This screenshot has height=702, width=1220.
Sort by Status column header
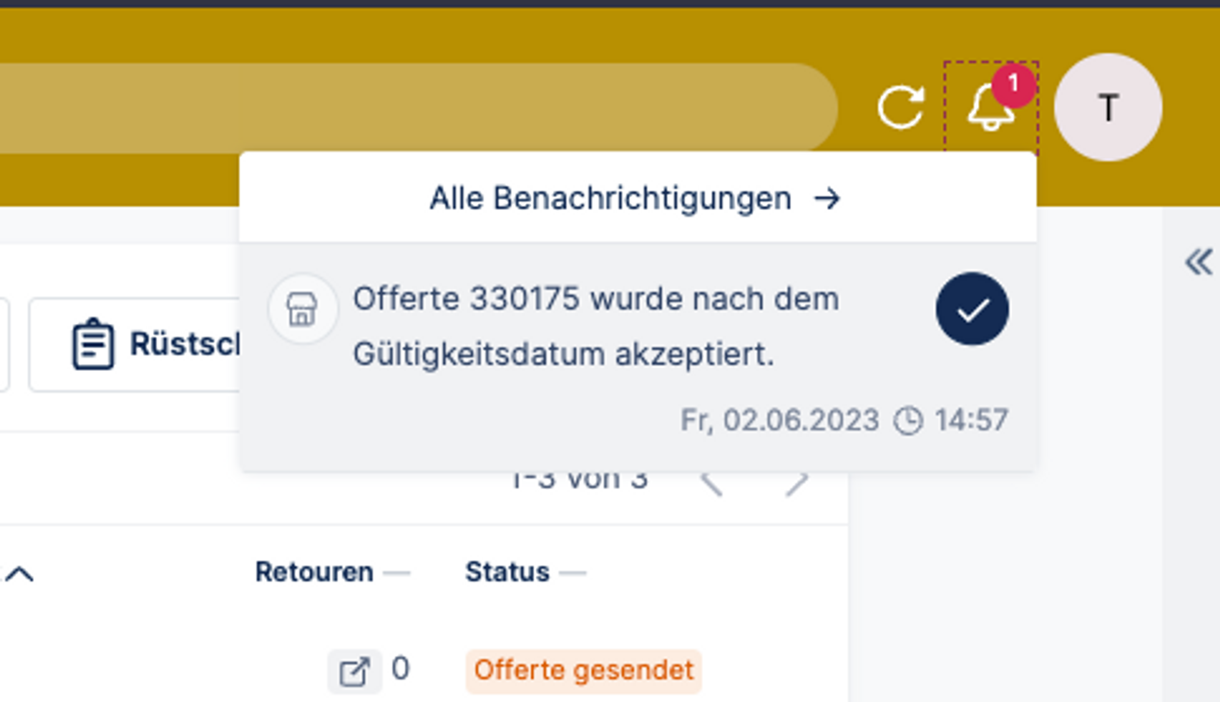507,572
